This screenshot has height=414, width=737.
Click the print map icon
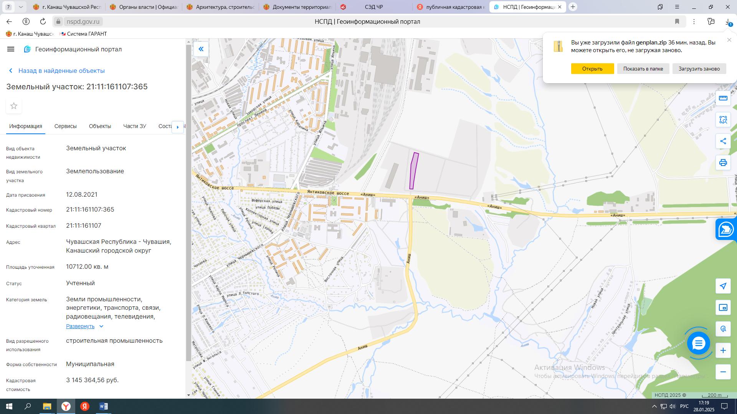tap(723, 163)
